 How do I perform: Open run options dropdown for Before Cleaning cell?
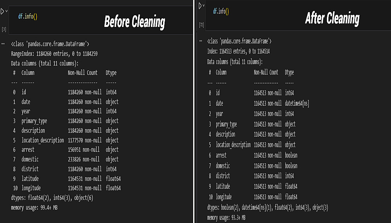(x=7, y=11)
